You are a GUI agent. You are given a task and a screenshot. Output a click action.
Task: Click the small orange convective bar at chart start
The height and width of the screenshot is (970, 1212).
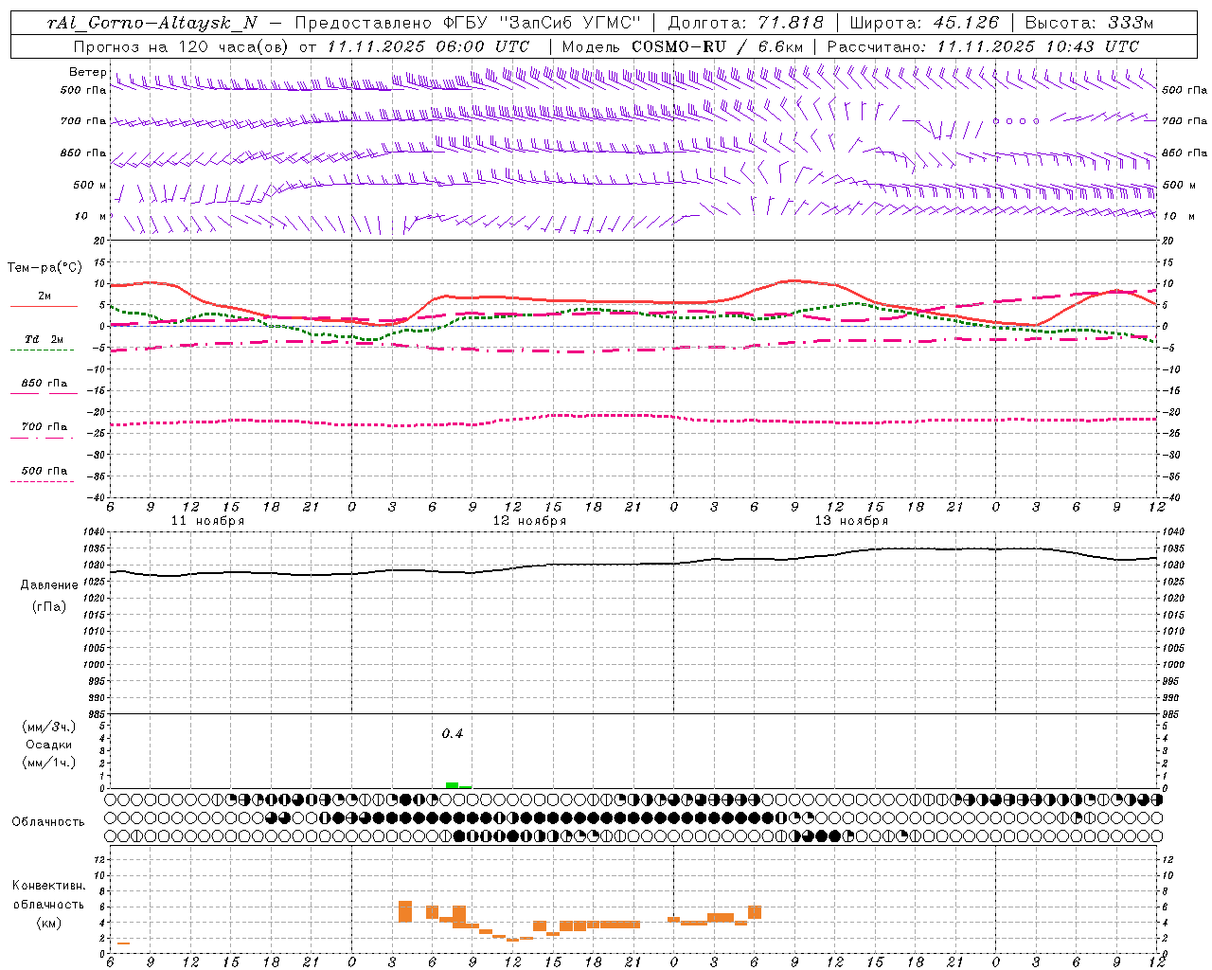(x=123, y=943)
